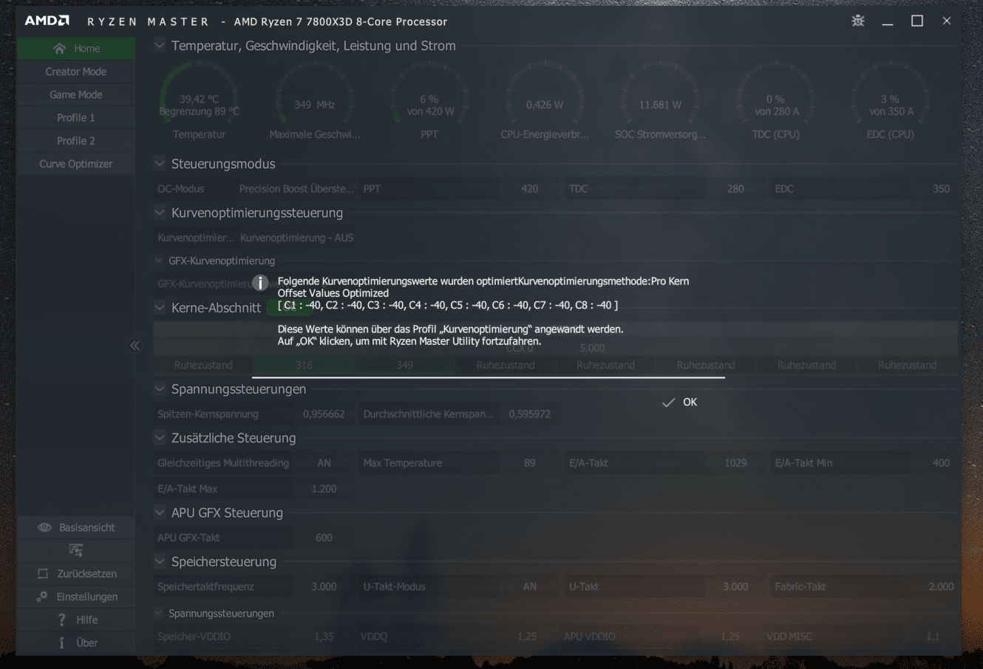Open the Curve Optimizer tab
The height and width of the screenshot is (669, 983).
[76, 164]
